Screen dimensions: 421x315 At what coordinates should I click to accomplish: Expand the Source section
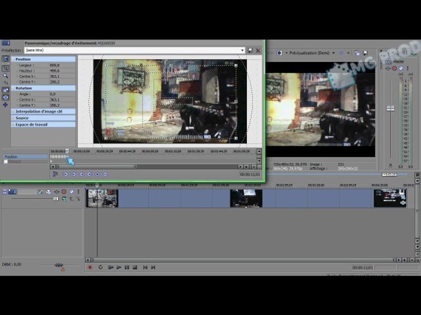[13, 118]
